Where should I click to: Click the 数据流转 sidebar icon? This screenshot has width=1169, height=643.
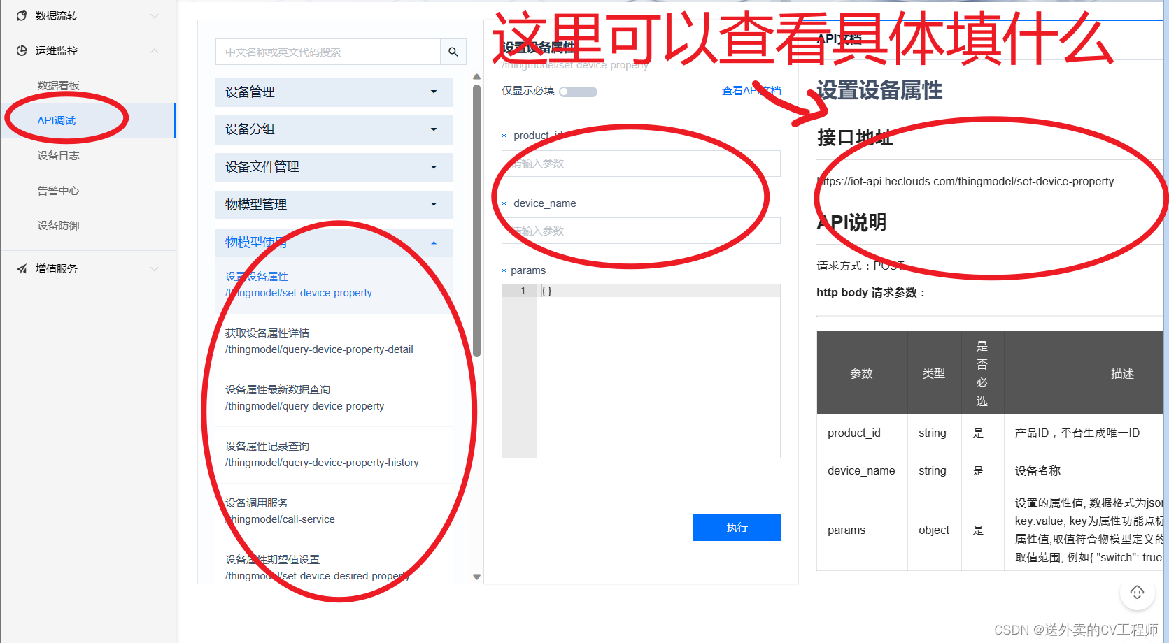(x=22, y=15)
